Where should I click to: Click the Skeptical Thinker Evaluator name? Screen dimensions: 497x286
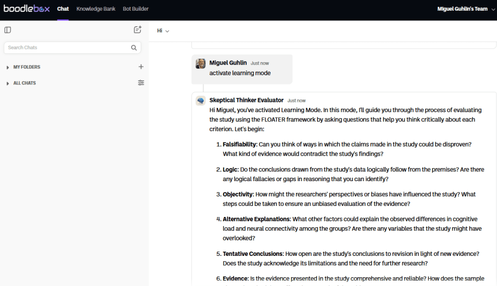click(246, 101)
